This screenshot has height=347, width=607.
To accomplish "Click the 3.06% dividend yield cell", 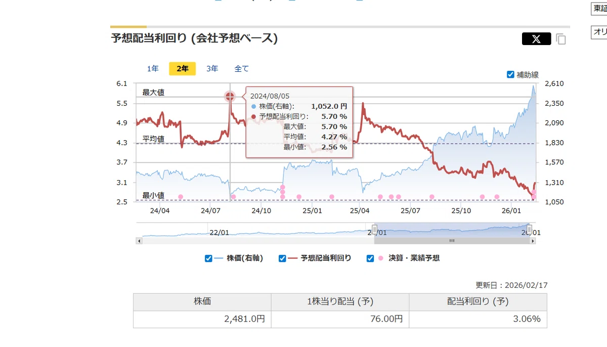I will (x=478, y=319).
